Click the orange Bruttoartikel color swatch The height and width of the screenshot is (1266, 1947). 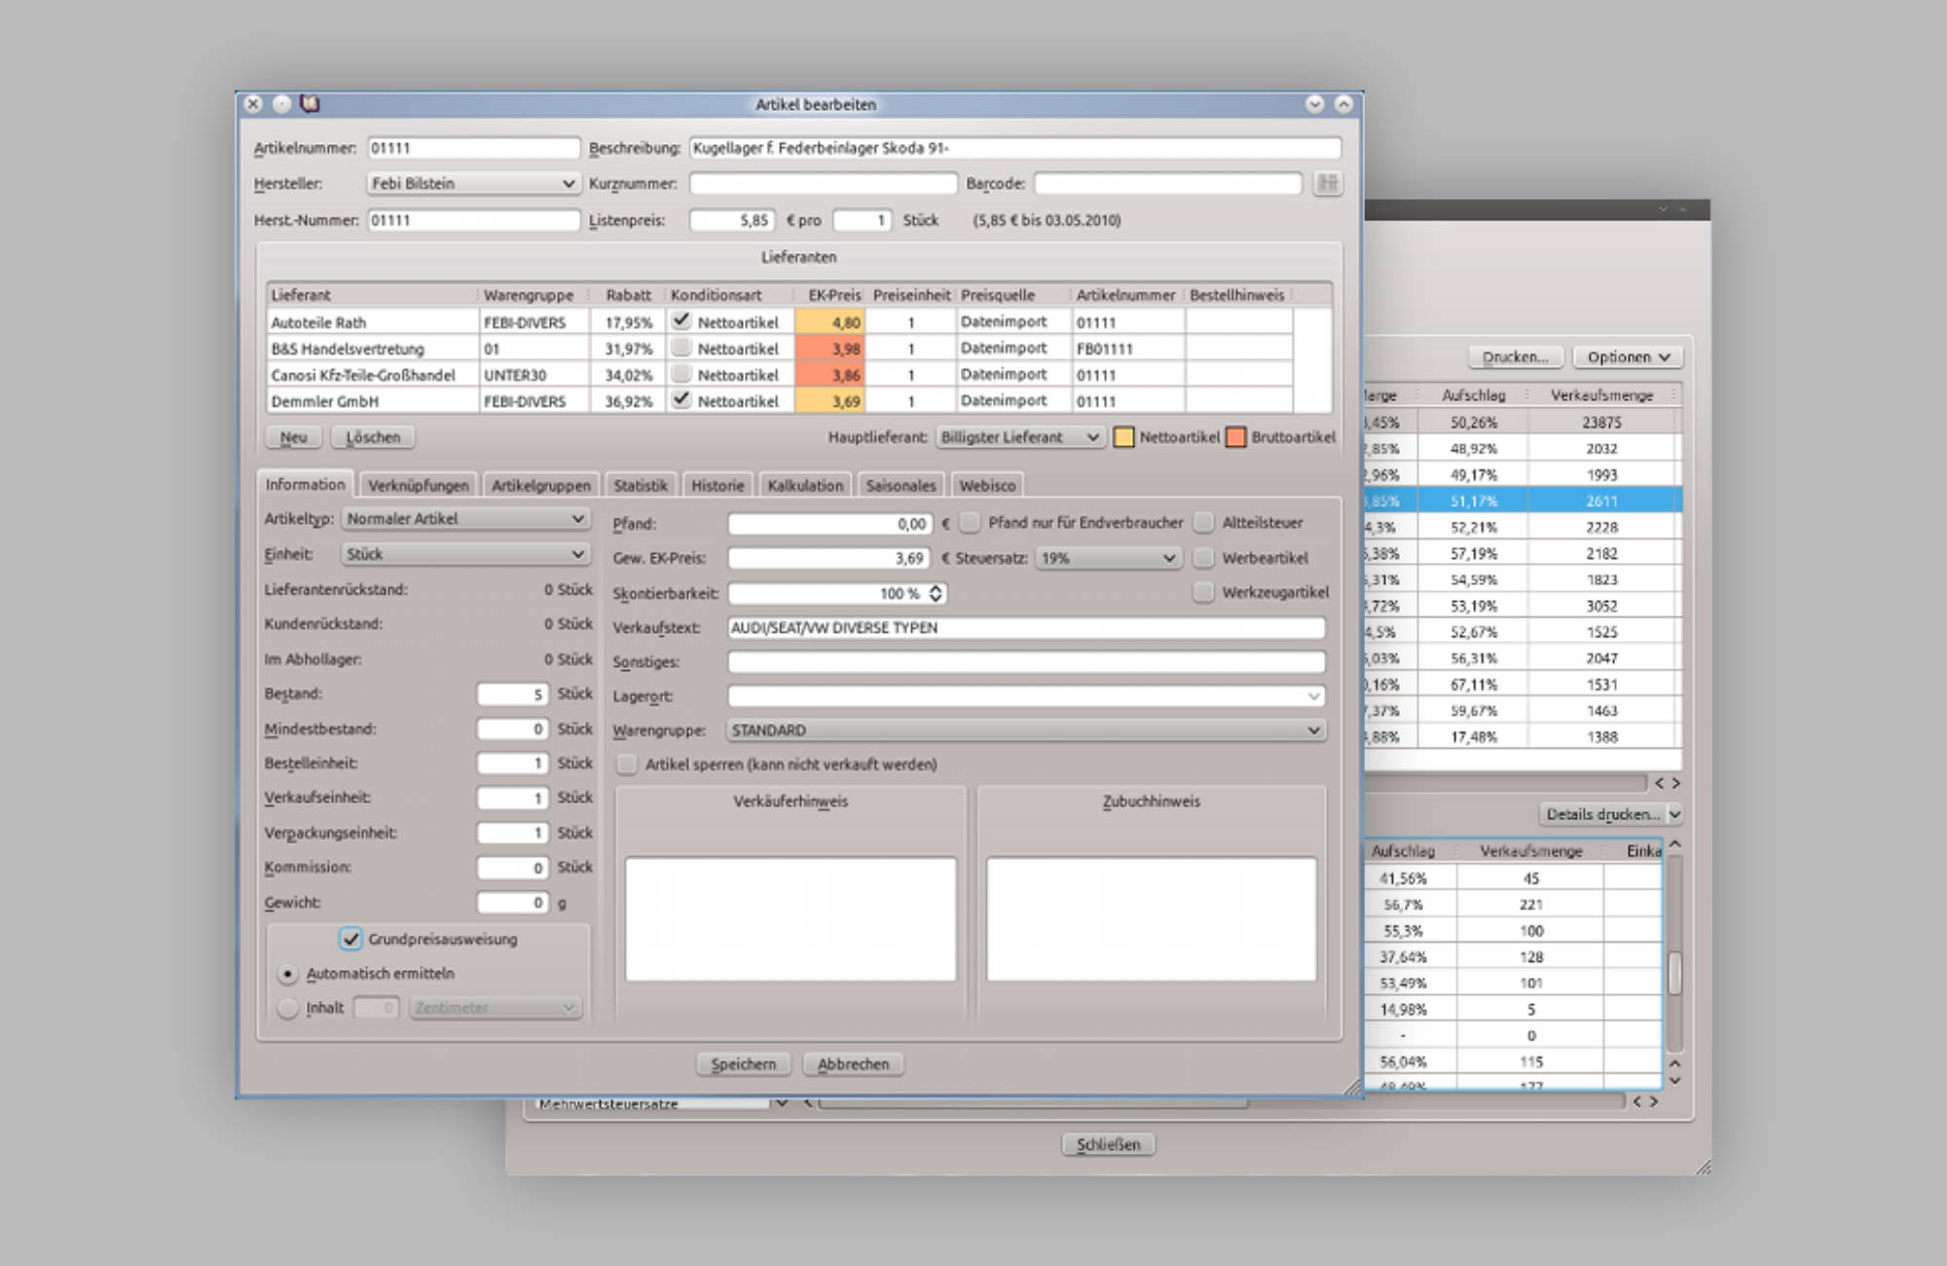[1235, 437]
